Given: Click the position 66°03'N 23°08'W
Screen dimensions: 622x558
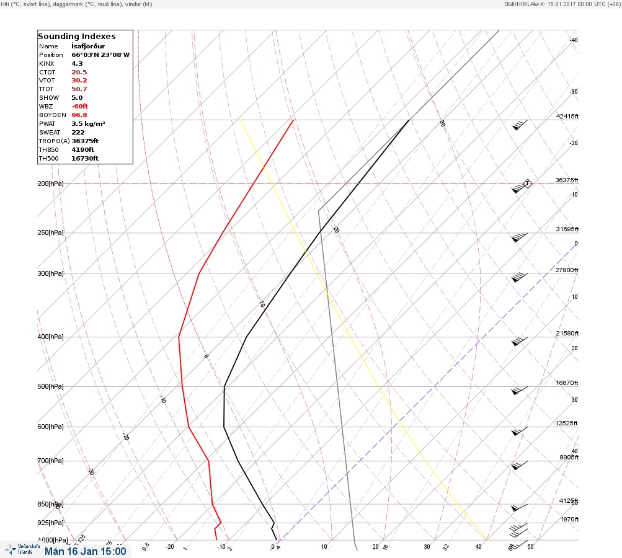Looking at the screenshot, I should [x=100, y=55].
